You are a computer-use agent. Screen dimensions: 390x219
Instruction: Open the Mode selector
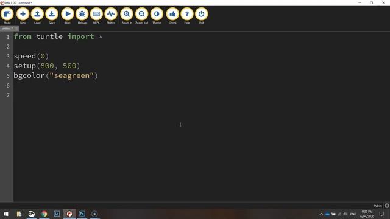(x=7, y=15)
